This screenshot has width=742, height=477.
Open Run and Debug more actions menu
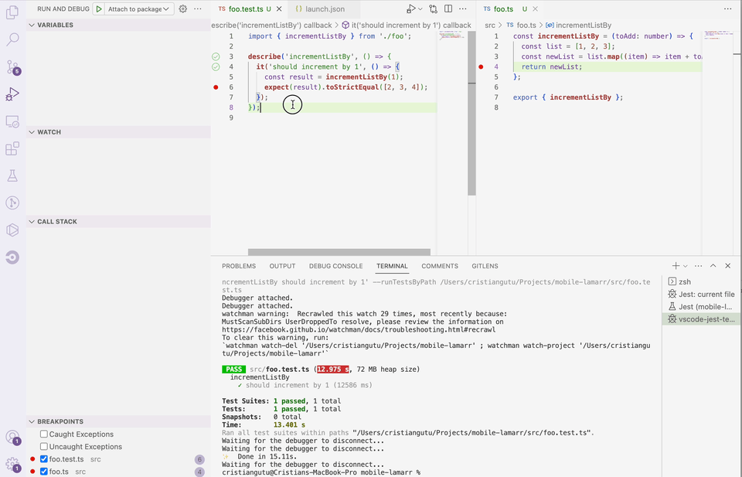(198, 9)
